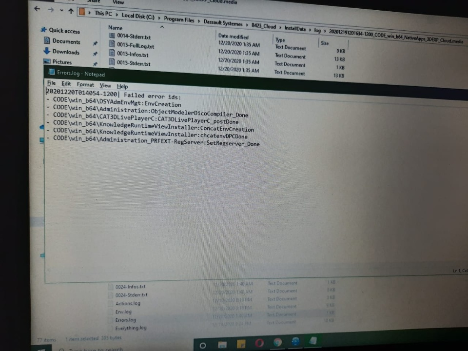Viewport: 468px width, 351px height.
Task: Select file 0024-Infos.txt
Action: pyautogui.click(x=131, y=287)
